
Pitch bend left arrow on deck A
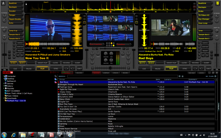[66, 69]
